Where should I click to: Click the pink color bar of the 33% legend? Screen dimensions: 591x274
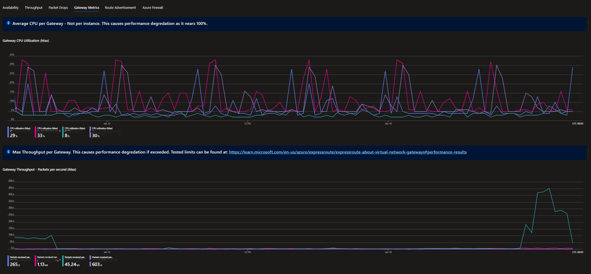tap(35, 132)
